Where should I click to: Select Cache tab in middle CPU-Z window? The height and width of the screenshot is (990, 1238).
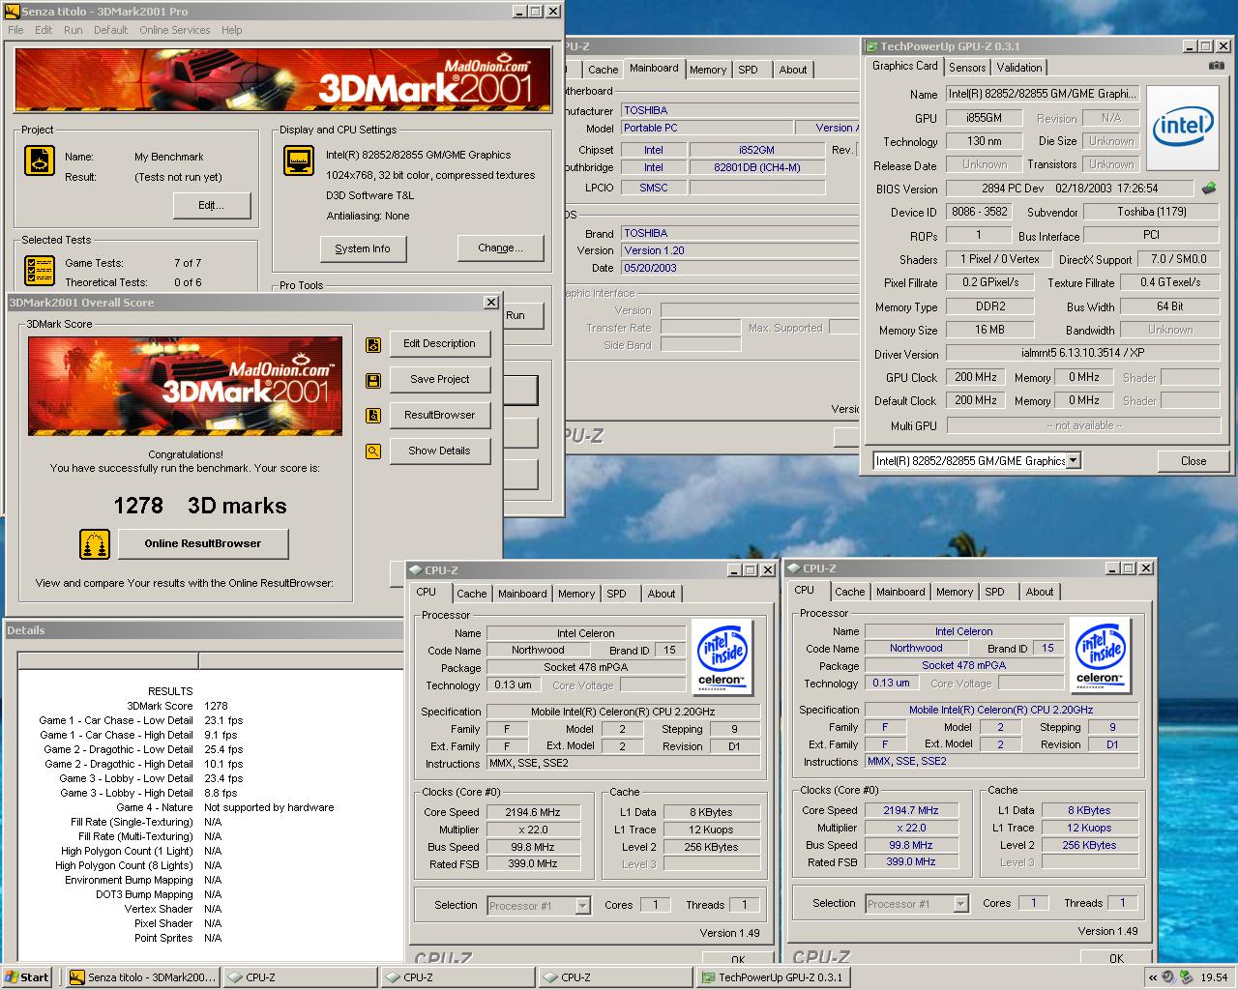[472, 594]
